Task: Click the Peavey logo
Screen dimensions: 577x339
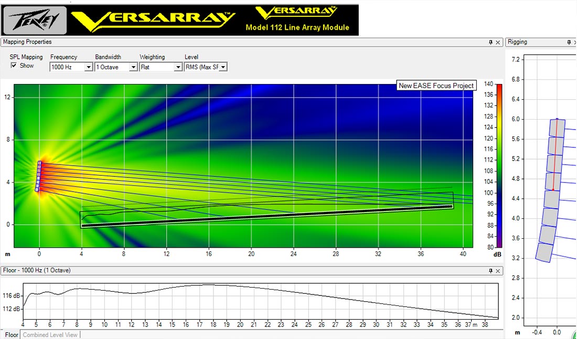Action: [35, 20]
